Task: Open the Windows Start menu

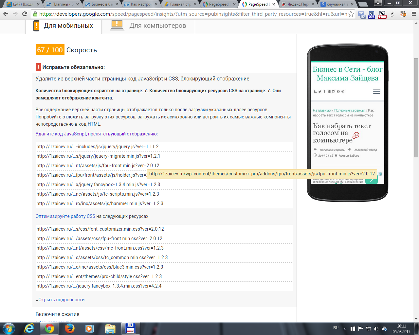Action: [x=9, y=328]
